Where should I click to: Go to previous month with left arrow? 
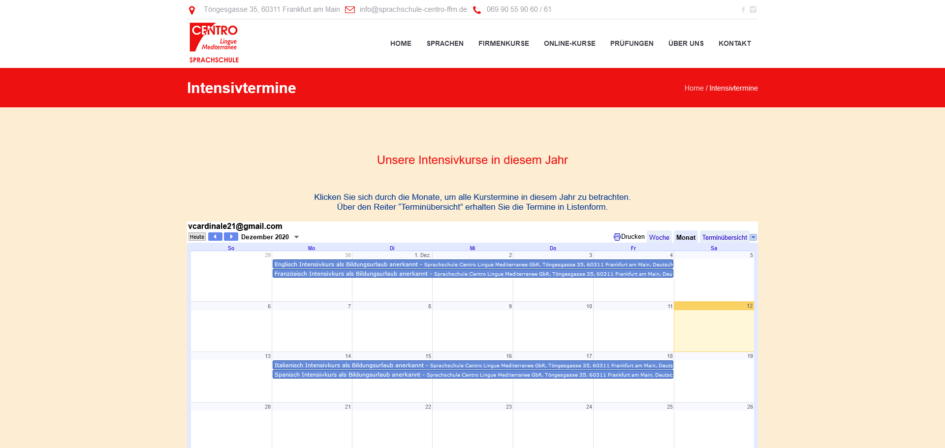(215, 237)
